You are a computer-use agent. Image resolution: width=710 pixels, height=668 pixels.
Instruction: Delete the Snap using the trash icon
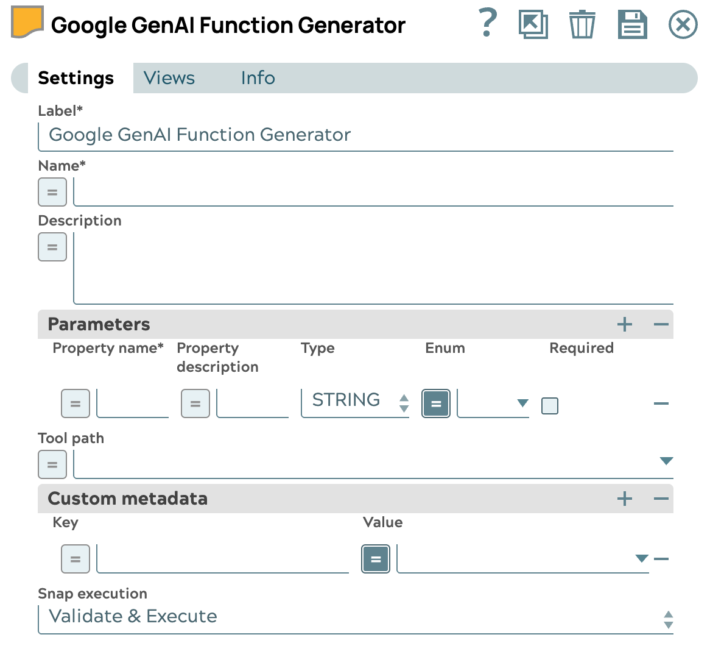(x=582, y=25)
